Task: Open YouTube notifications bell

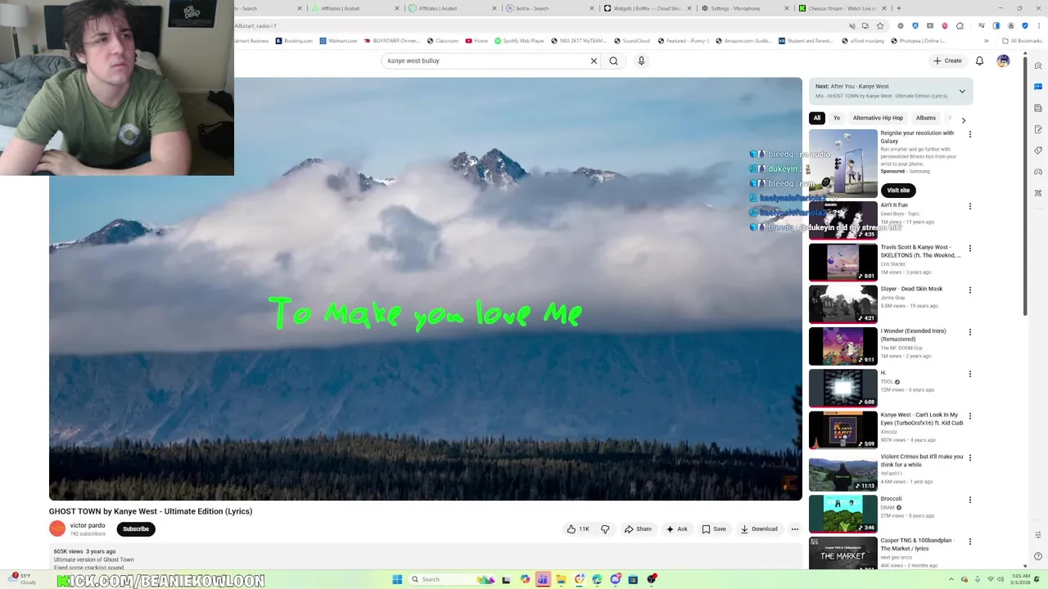Action: point(979,61)
